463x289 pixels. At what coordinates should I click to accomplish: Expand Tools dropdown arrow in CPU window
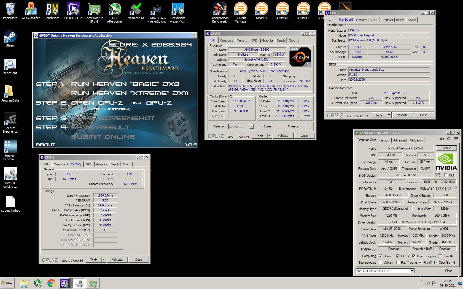tap(270, 136)
